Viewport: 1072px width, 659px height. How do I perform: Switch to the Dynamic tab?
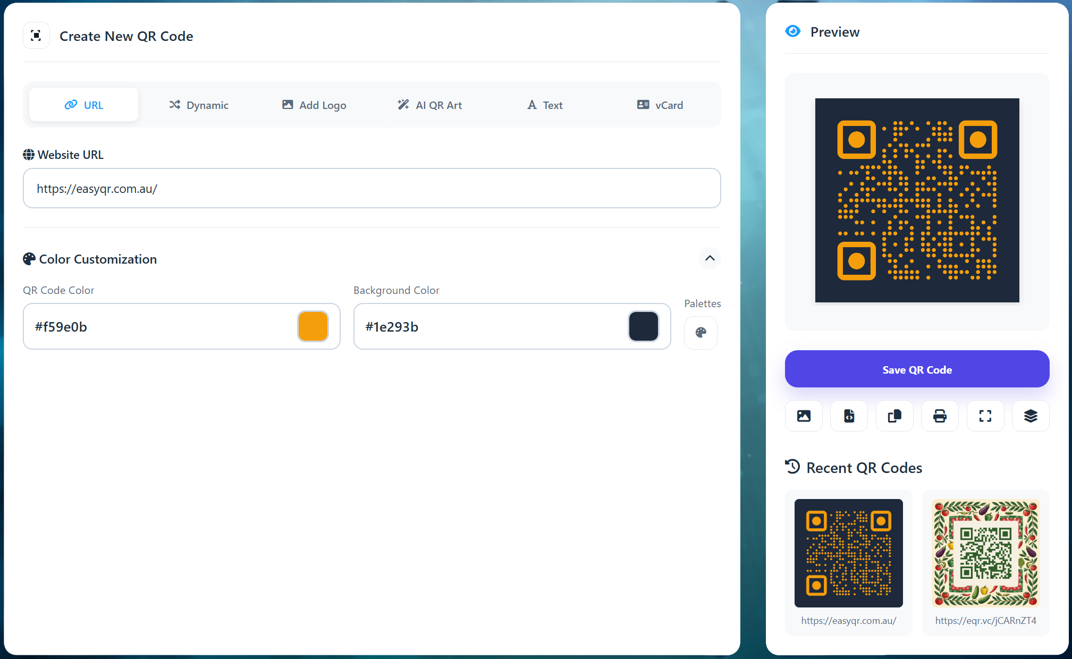point(198,105)
